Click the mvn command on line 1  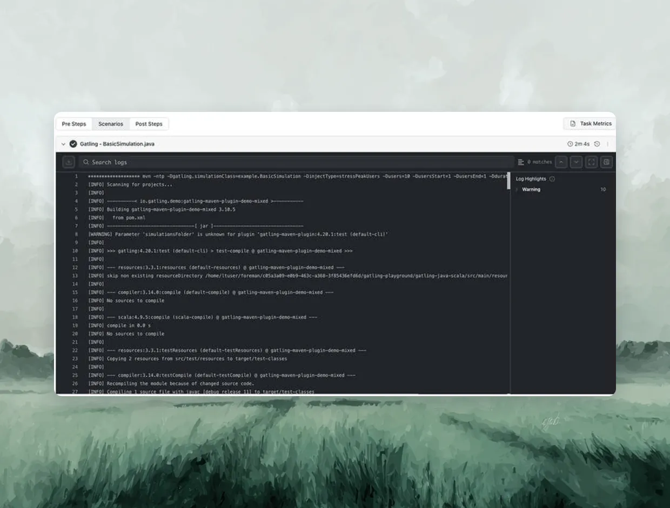[x=297, y=176]
